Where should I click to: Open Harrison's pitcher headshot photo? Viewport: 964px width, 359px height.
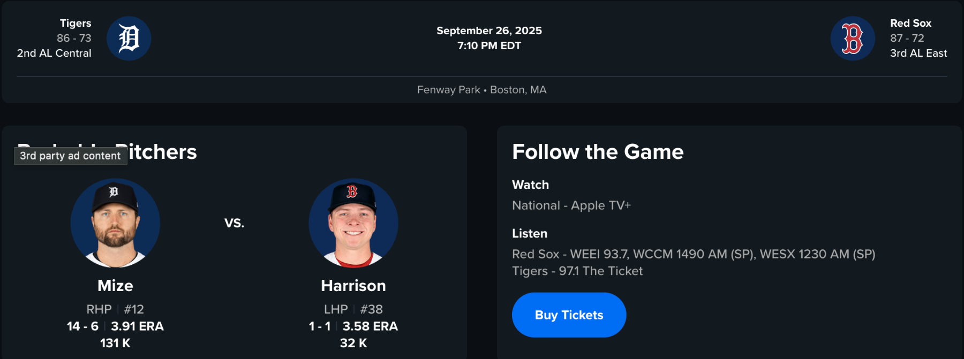pos(353,223)
